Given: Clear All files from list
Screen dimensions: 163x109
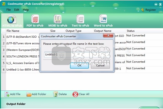Looking at the screenshot, I should click(x=75, y=94).
